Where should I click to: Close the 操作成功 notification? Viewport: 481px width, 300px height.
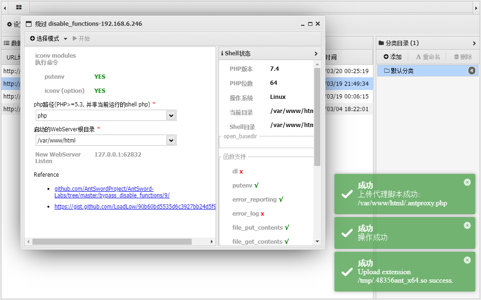[467, 225]
